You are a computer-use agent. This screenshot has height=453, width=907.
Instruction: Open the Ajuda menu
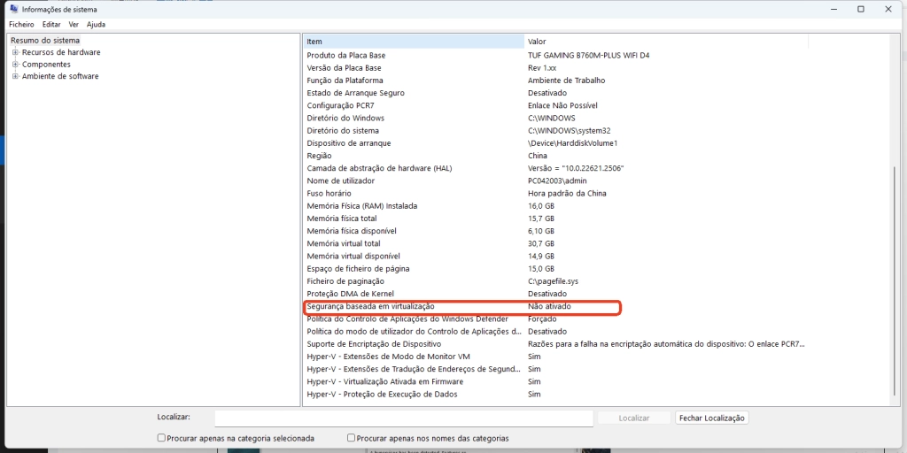96,25
